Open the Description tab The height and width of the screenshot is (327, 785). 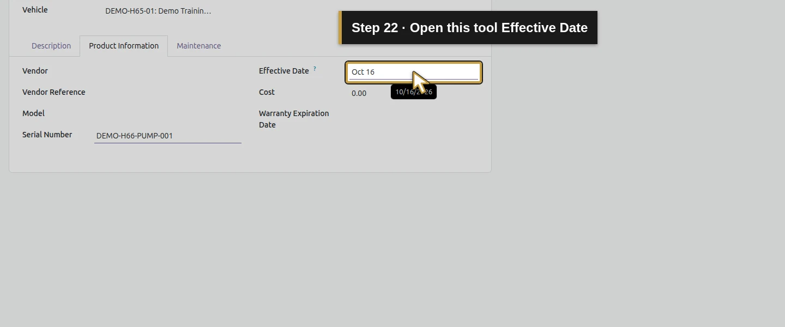(x=51, y=46)
